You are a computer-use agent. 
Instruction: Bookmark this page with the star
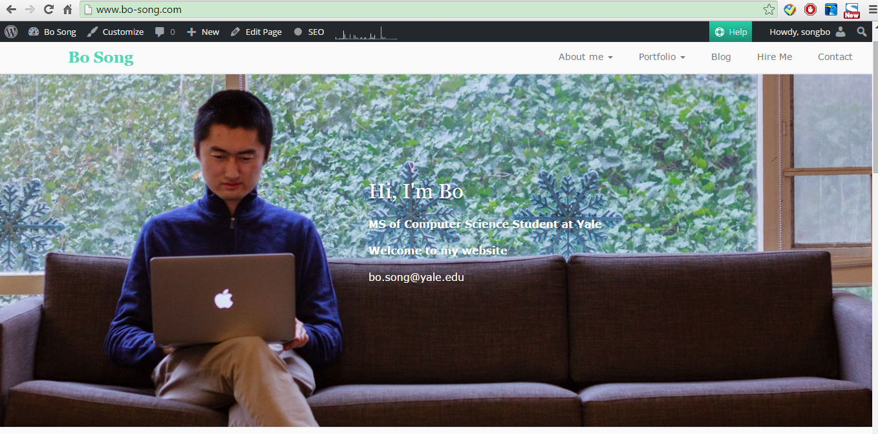pyautogui.click(x=769, y=10)
